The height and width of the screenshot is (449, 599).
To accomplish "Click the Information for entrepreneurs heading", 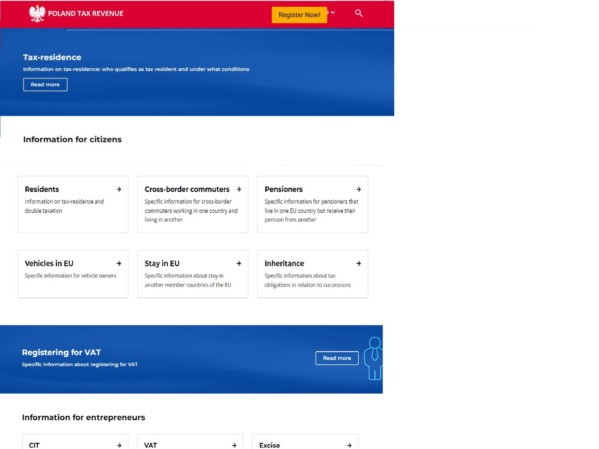I will [x=83, y=418].
